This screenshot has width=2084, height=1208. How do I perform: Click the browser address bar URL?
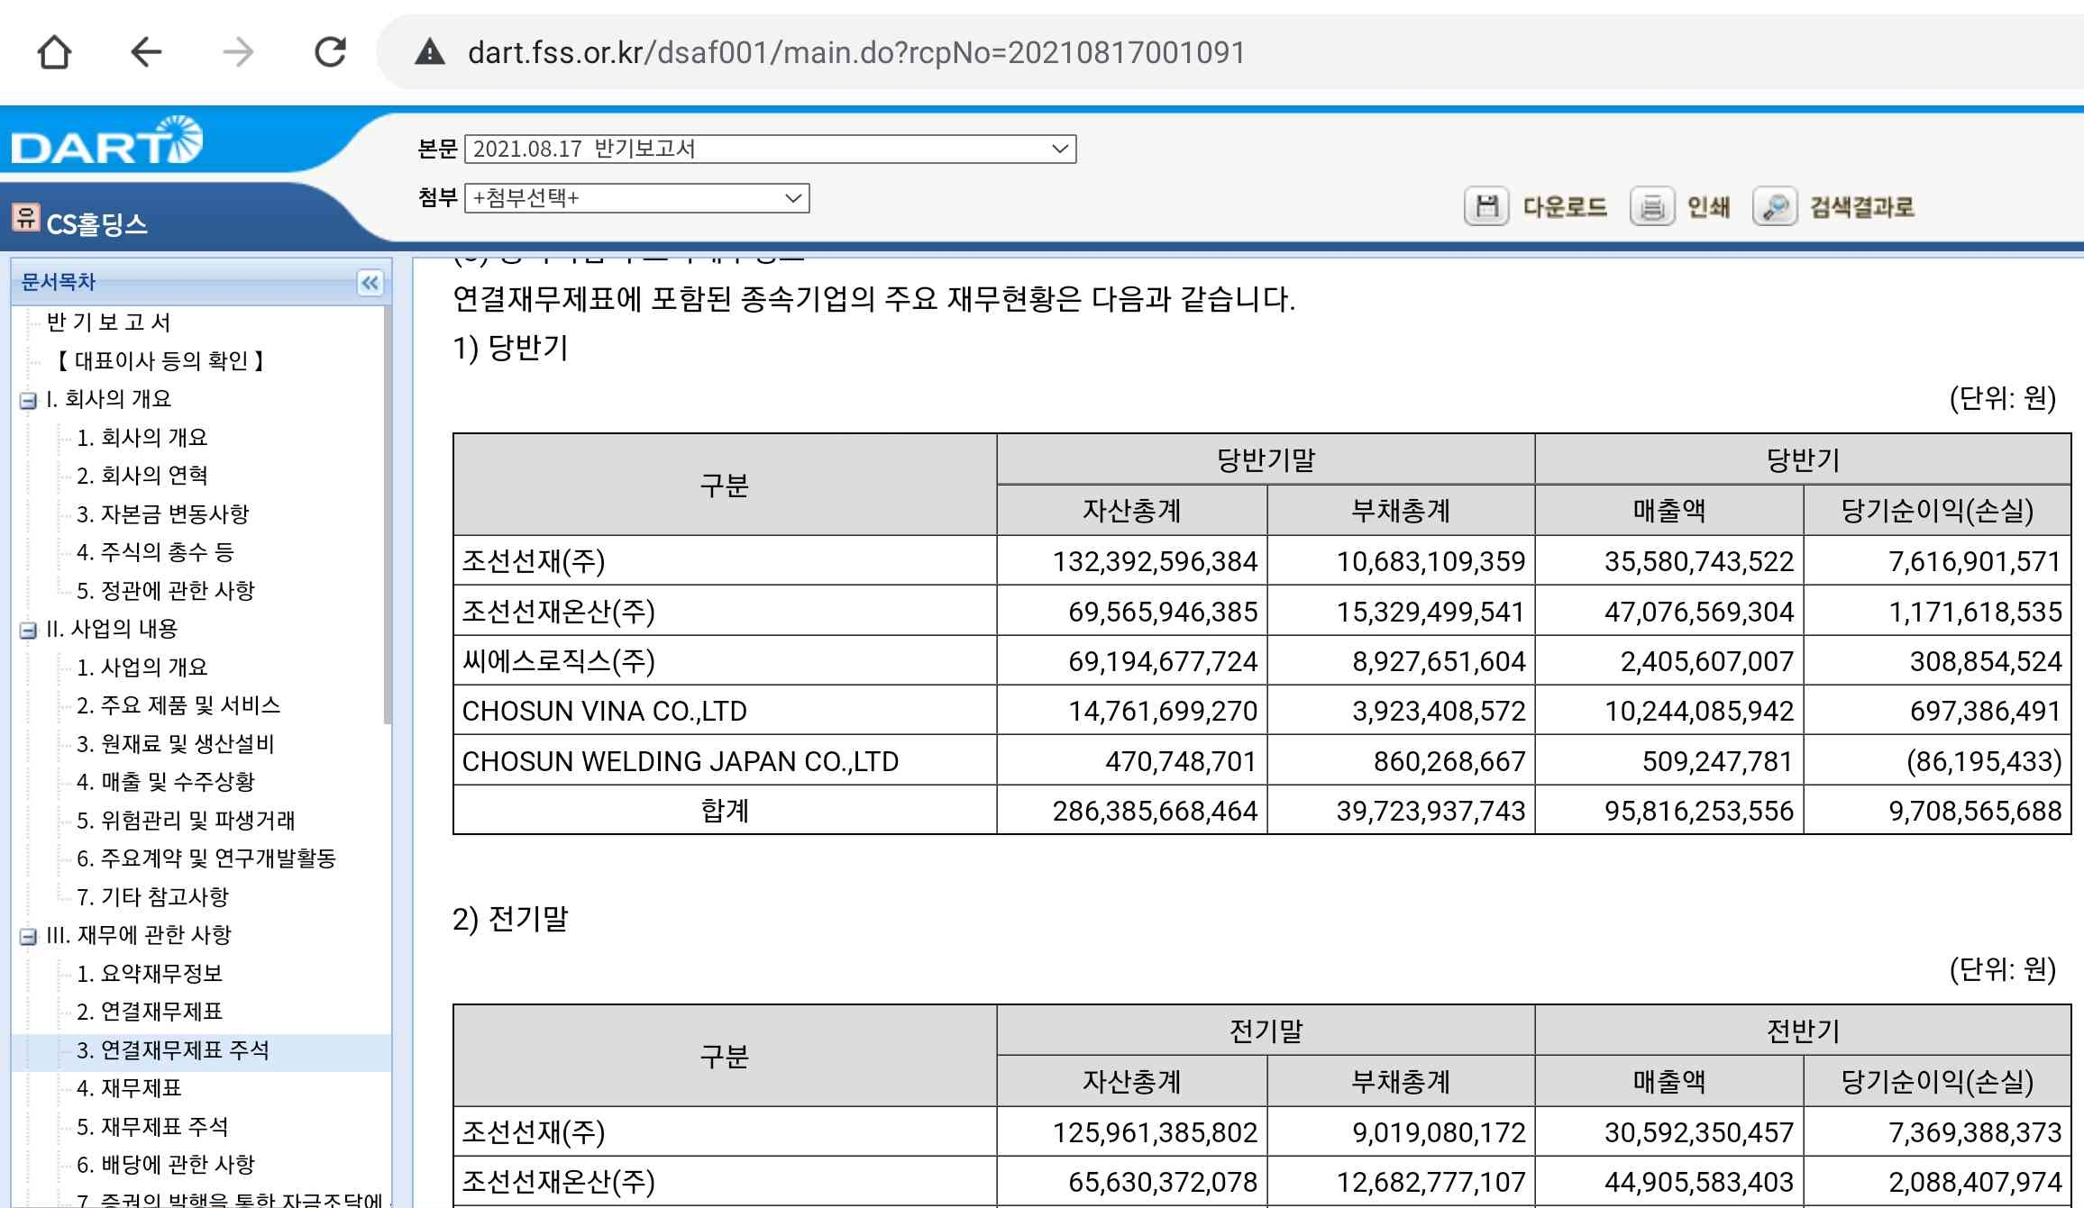tap(855, 52)
